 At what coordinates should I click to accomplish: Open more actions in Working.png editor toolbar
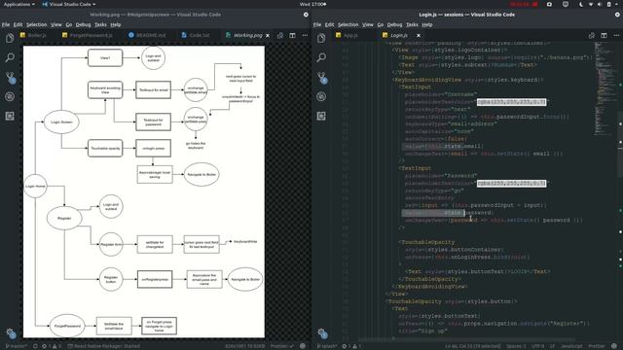tap(305, 35)
